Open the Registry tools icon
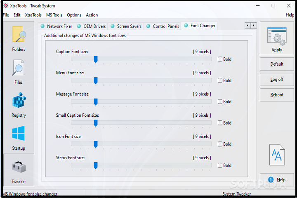The width and height of the screenshot is (297, 198). point(19,101)
